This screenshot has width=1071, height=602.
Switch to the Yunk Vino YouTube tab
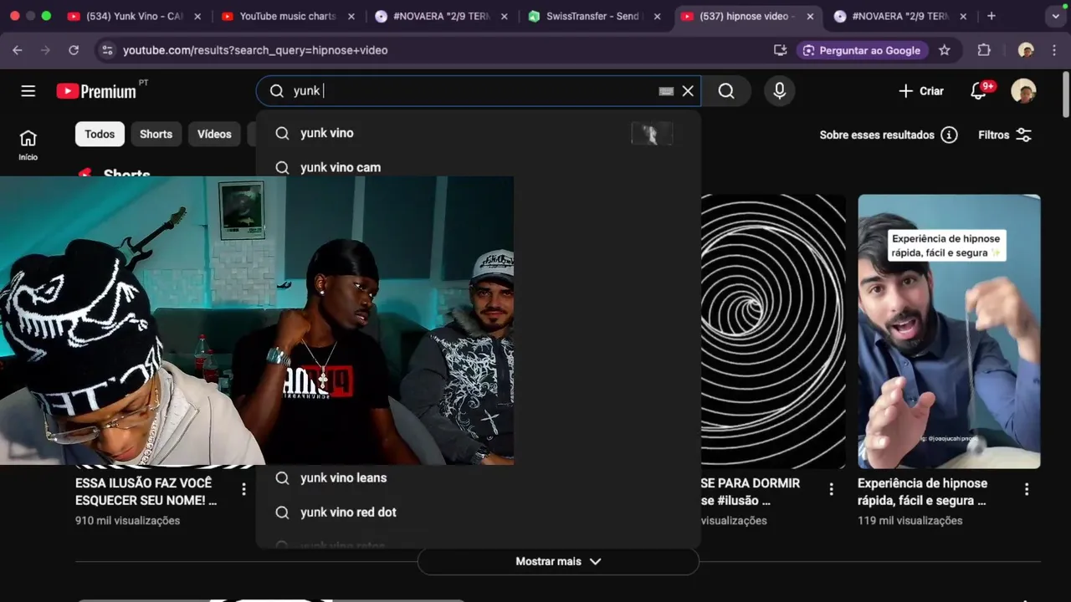click(x=124, y=16)
